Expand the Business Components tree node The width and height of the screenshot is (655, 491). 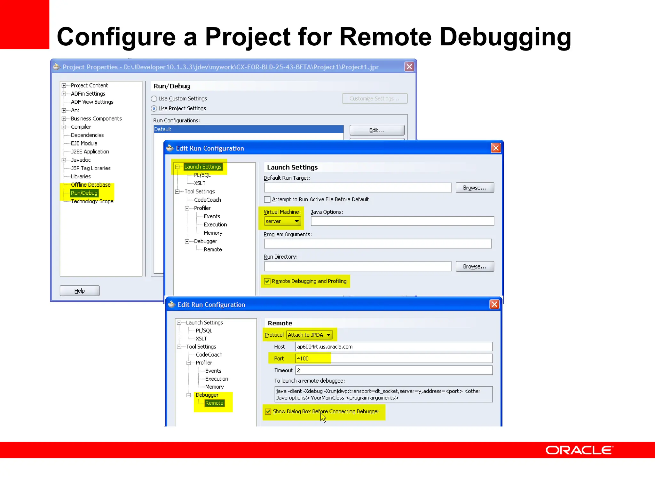[x=64, y=119]
